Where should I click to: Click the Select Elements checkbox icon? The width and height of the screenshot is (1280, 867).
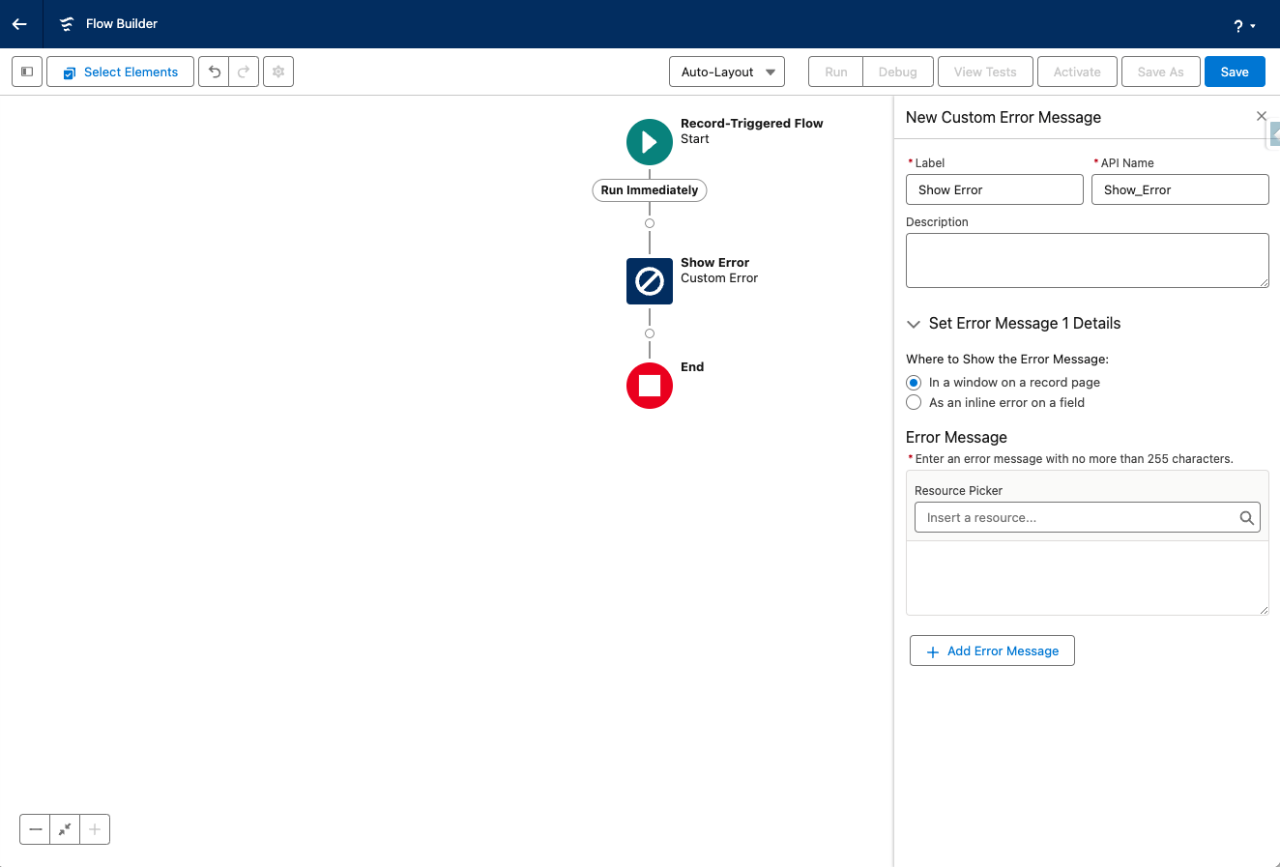68,72
